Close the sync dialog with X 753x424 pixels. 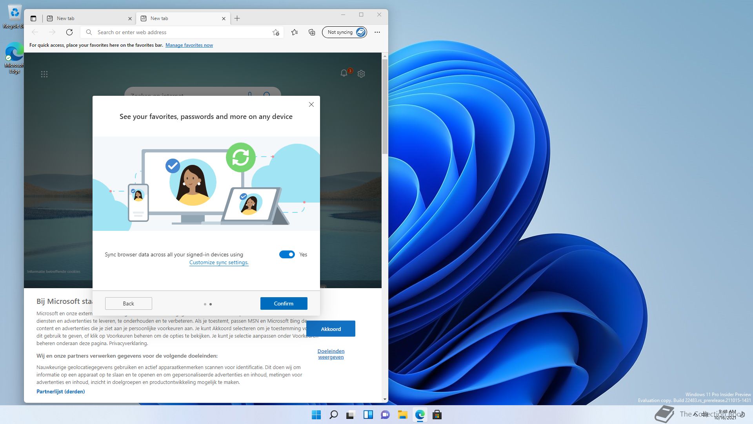pos(311,104)
